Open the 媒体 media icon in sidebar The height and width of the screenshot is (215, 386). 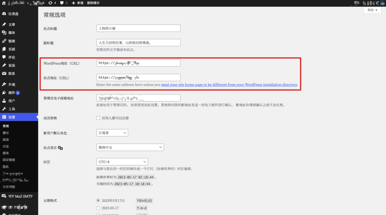coord(4,33)
